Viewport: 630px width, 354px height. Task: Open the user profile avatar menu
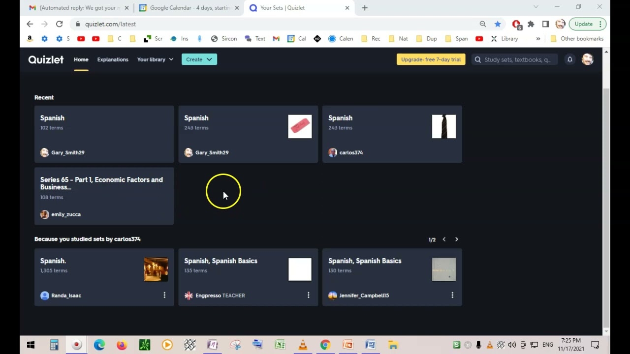587,59
